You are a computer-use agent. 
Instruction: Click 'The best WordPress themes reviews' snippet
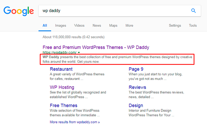pos(156,95)
